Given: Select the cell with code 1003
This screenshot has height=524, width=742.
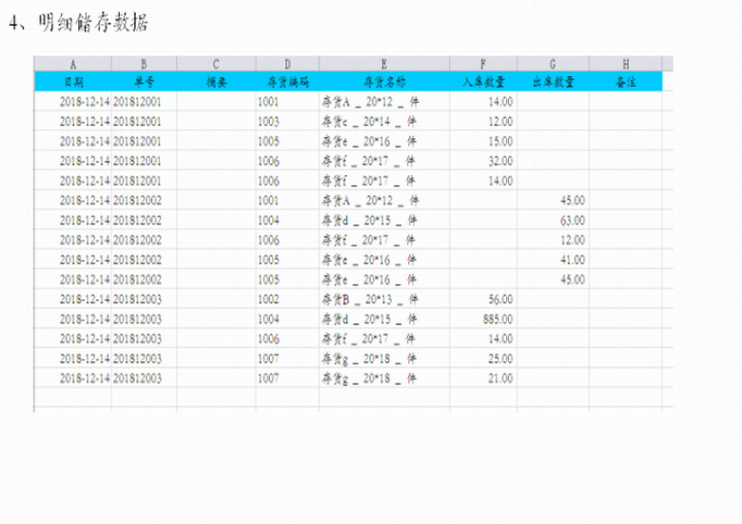Looking at the screenshot, I should point(287,122).
